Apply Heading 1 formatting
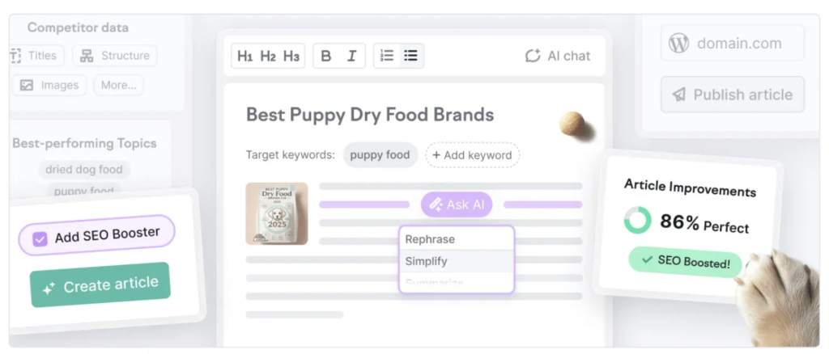 pyautogui.click(x=244, y=56)
